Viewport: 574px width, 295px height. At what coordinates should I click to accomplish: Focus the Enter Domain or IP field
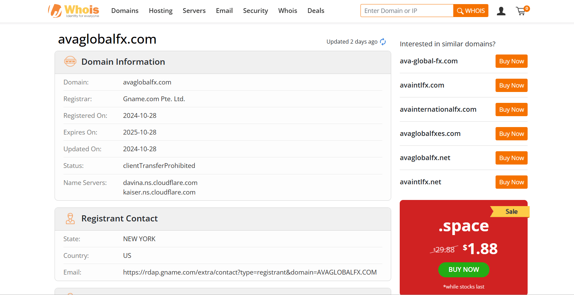407,11
